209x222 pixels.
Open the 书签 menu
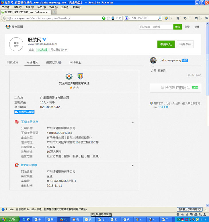click(53, 7)
